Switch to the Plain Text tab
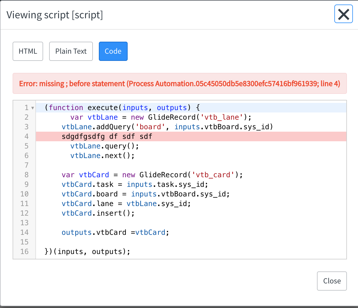 click(x=71, y=51)
